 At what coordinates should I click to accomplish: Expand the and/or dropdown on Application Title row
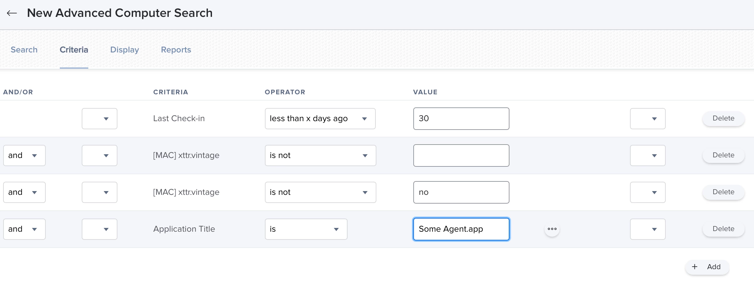click(24, 229)
